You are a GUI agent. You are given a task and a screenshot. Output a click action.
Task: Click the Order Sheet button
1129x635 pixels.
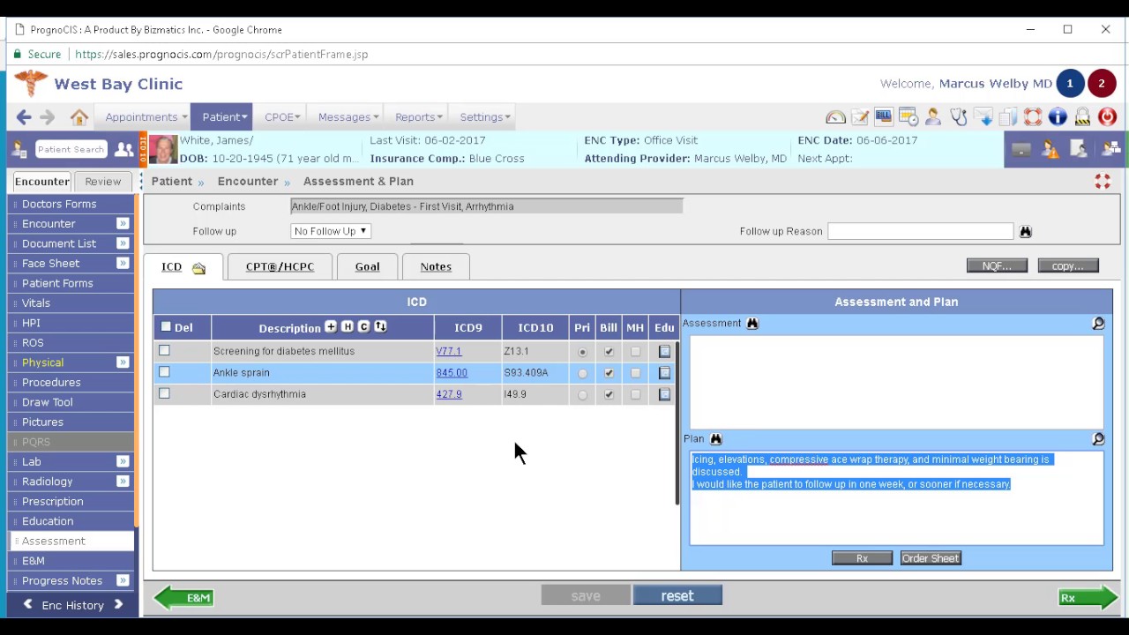[931, 558]
